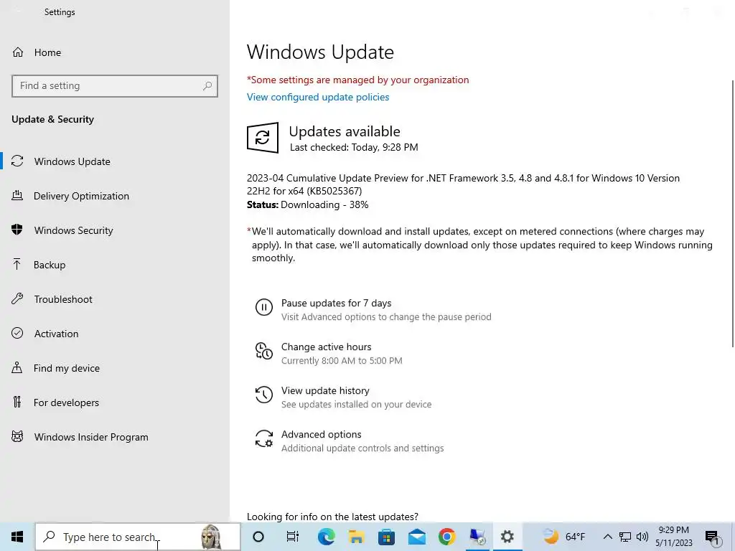This screenshot has height=551, width=735.
Task: Click the Home house icon
Action: pyautogui.click(x=18, y=52)
